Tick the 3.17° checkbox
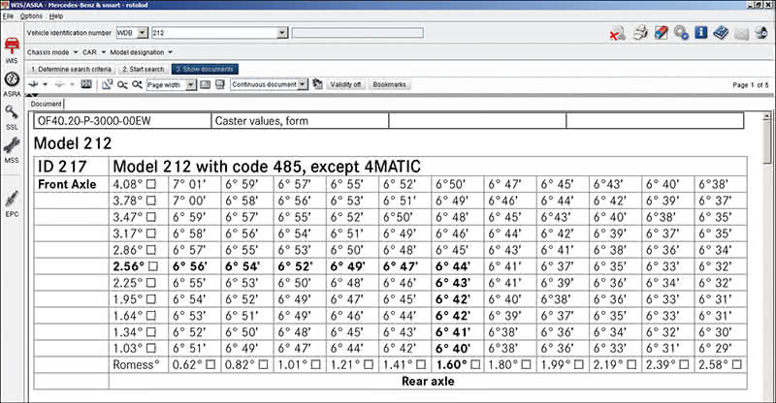776x403 pixels. click(151, 233)
